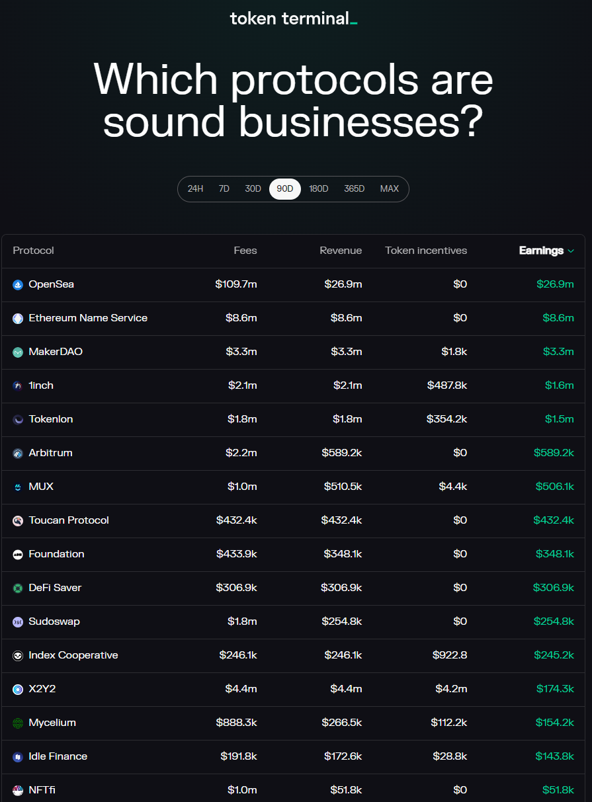
Task: Click MUX earnings value $506.1k
Action: [555, 487]
